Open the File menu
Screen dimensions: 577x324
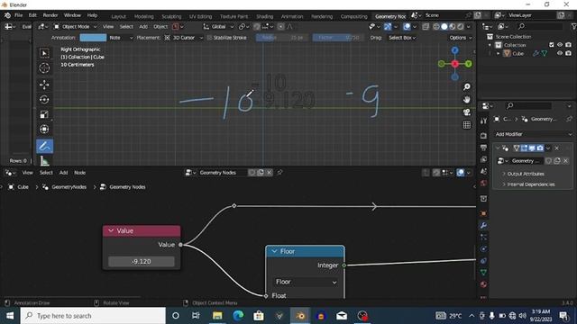click(x=18, y=15)
